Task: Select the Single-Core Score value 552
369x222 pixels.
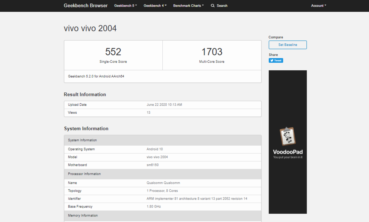Action: click(x=113, y=52)
